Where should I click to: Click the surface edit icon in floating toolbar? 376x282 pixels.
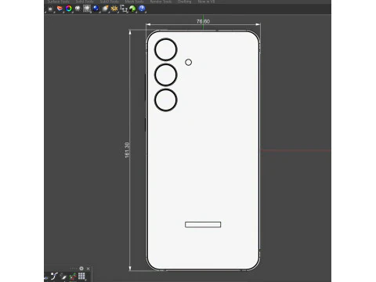tap(63, 277)
